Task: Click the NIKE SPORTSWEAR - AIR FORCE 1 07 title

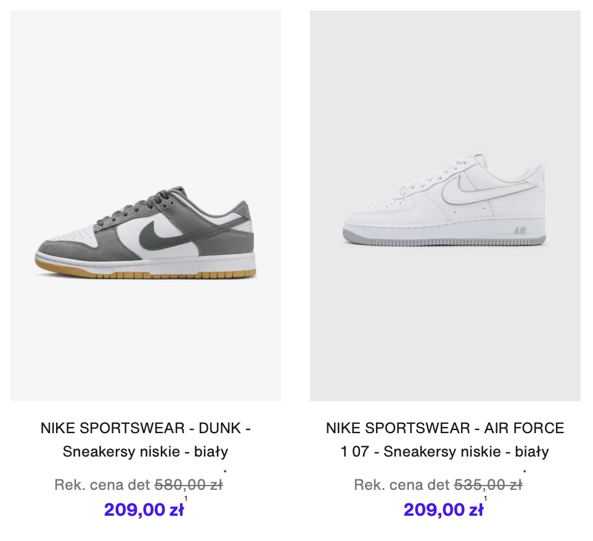Action: point(445,440)
